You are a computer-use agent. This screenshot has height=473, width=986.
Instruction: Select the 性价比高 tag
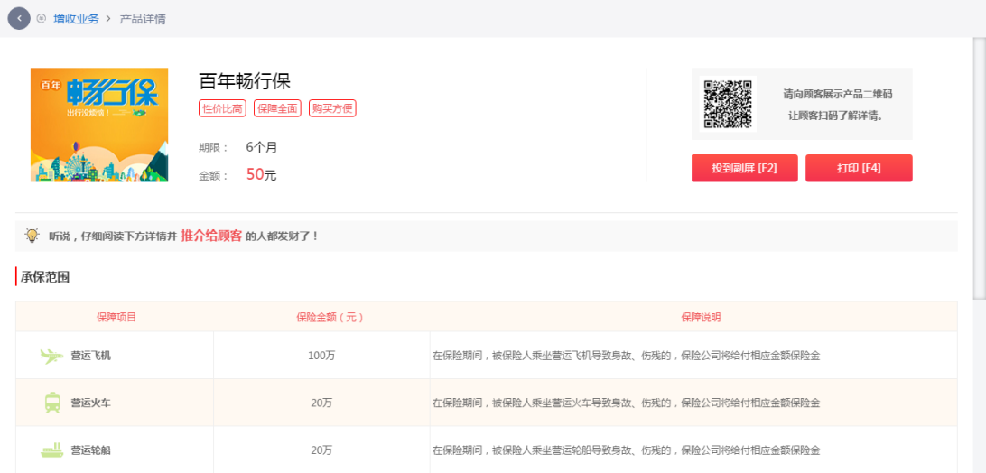pyautogui.click(x=223, y=108)
